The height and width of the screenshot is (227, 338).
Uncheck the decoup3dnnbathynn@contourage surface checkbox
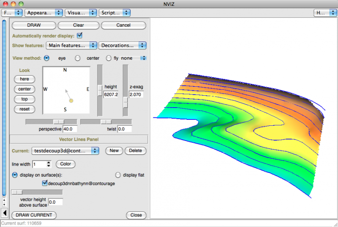(x=45, y=183)
